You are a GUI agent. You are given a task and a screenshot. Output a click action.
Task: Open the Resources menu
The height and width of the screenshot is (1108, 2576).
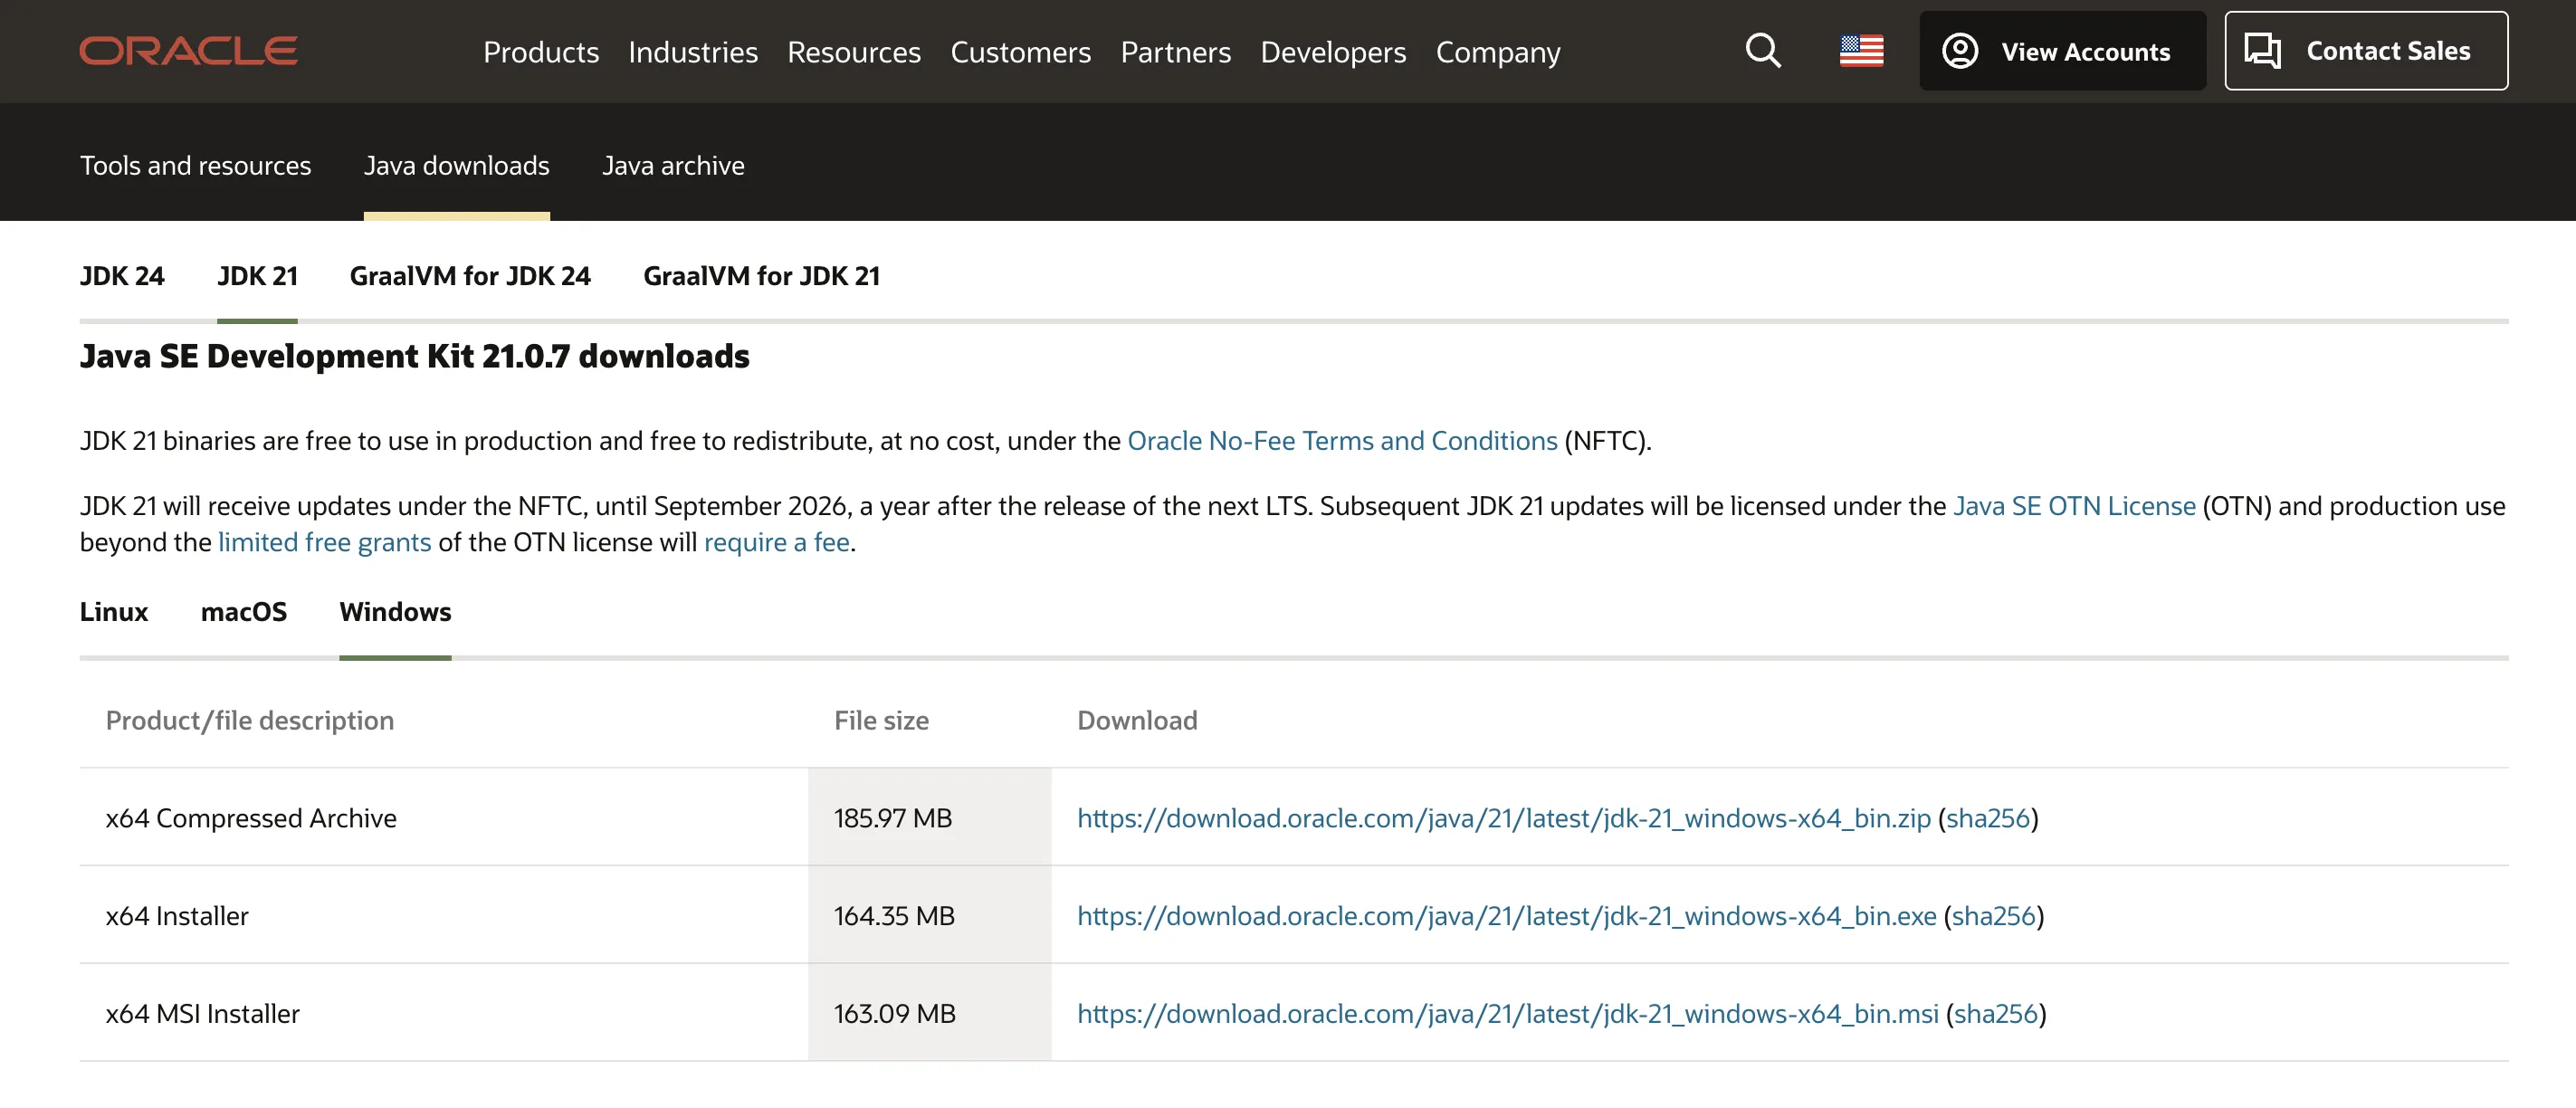[x=854, y=52]
